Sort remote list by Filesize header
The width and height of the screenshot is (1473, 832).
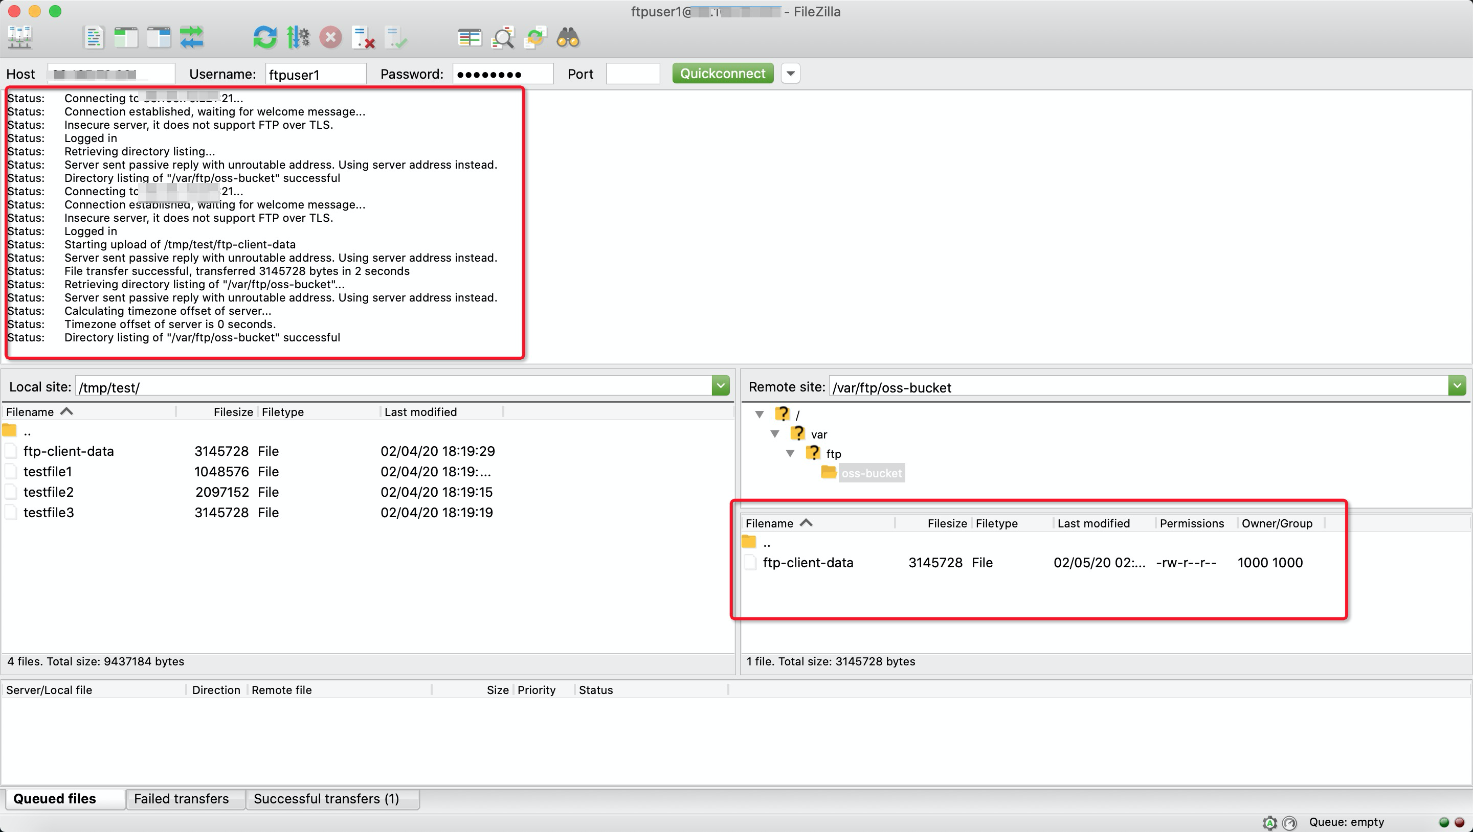point(933,523)
